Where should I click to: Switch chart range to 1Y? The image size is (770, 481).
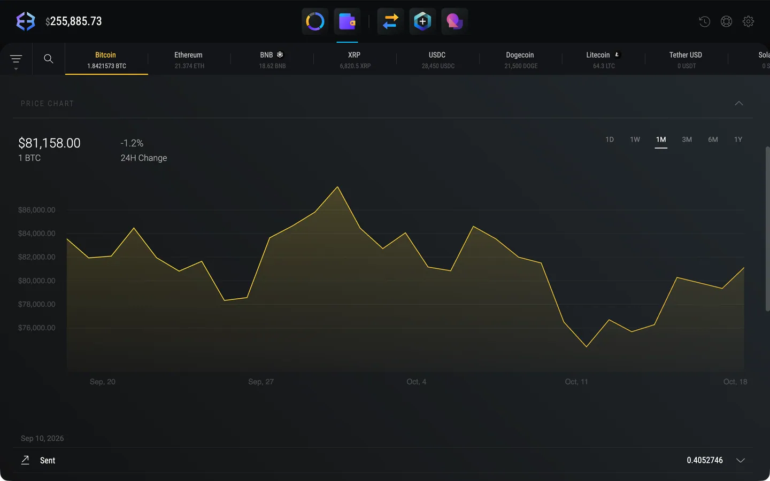738,139
